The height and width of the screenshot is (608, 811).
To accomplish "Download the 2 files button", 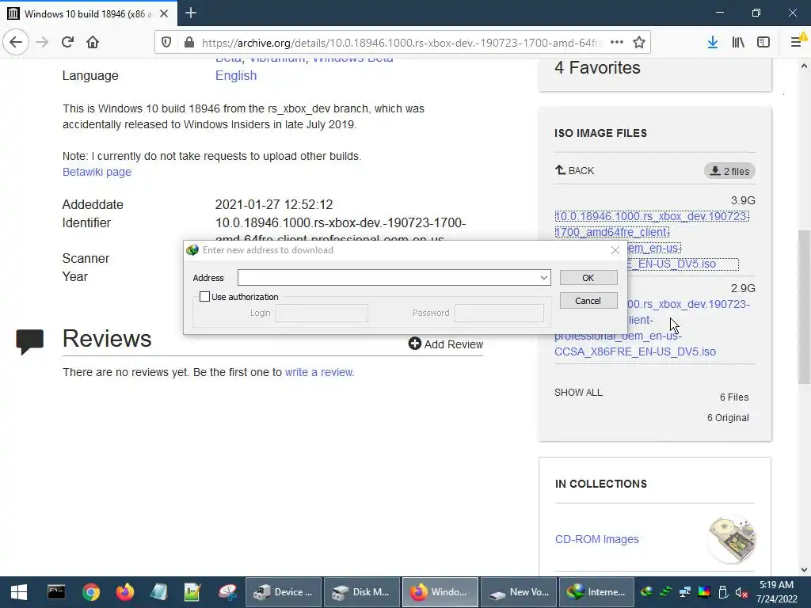I will tap(729, 171).
